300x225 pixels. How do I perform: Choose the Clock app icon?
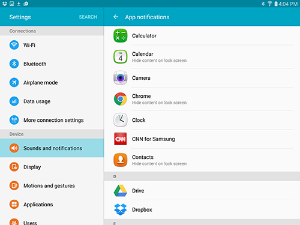[x=121, y=120]
